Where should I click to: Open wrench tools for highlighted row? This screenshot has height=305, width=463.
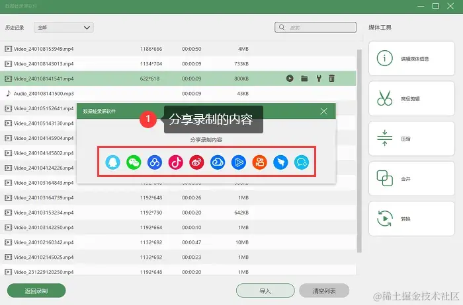coord(319,79)
